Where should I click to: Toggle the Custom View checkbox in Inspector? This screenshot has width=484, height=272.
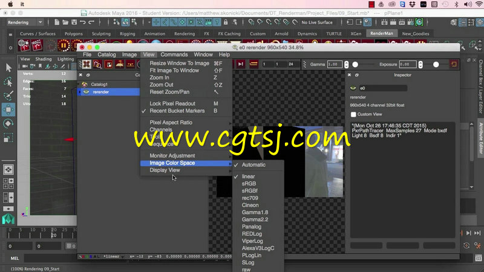(x=353, y=114)
